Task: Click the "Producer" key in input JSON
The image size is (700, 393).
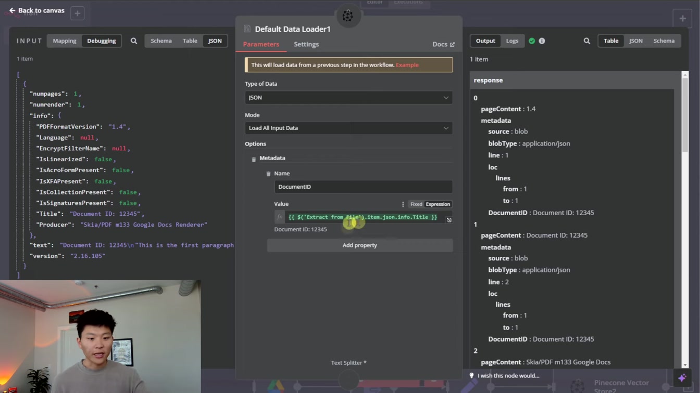Action: [53, 225]
